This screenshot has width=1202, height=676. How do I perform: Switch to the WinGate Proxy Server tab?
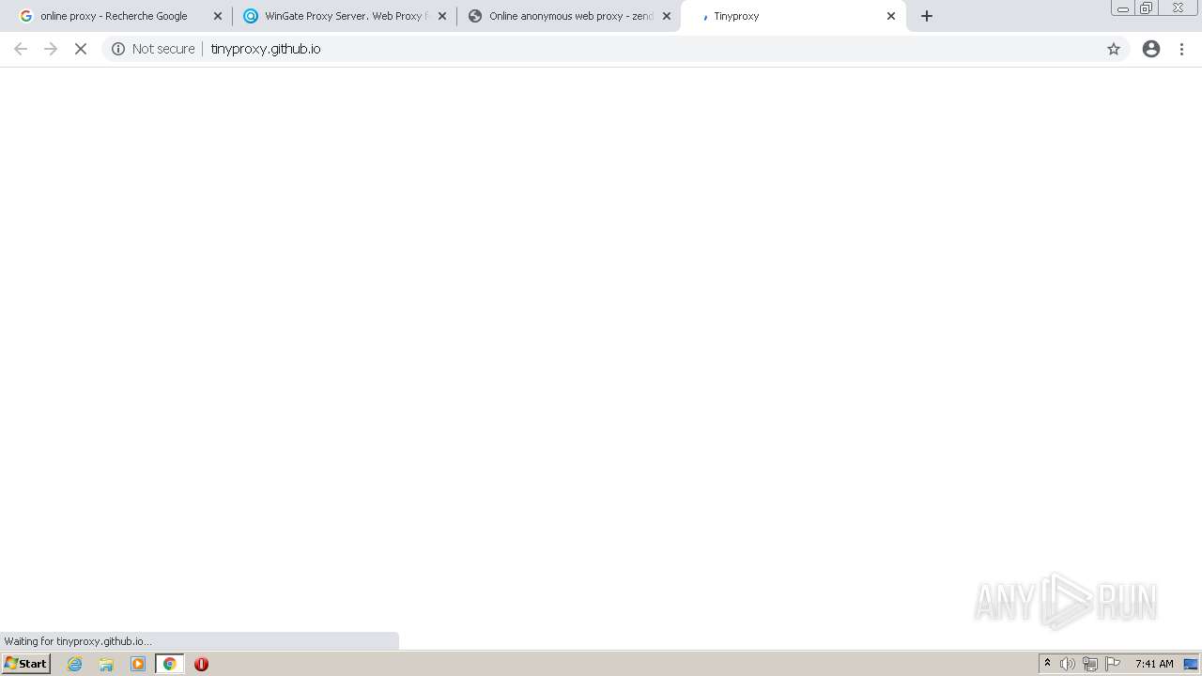coord(344,16)
